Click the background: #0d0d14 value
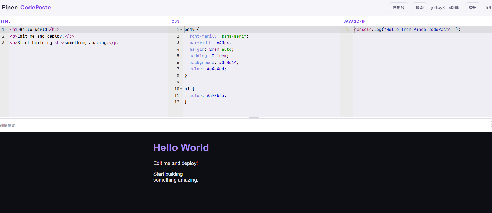This screenshot has height=213, width=492. tap(228, 63)
